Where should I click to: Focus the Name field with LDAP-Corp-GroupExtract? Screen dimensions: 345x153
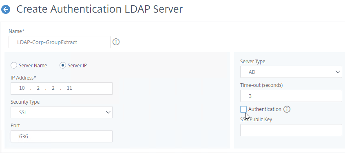coord(60,42)
